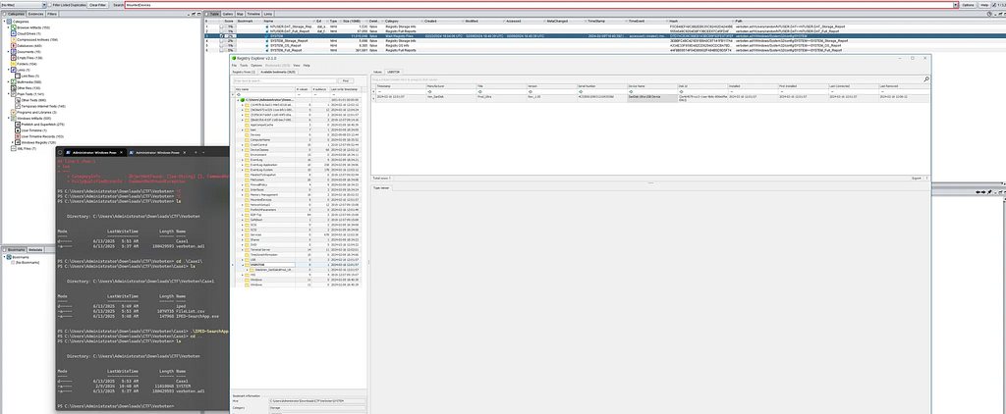Screen dimensions: 1006x414
Task: Click the Help button in IPED
Action: tap(984, 5)
